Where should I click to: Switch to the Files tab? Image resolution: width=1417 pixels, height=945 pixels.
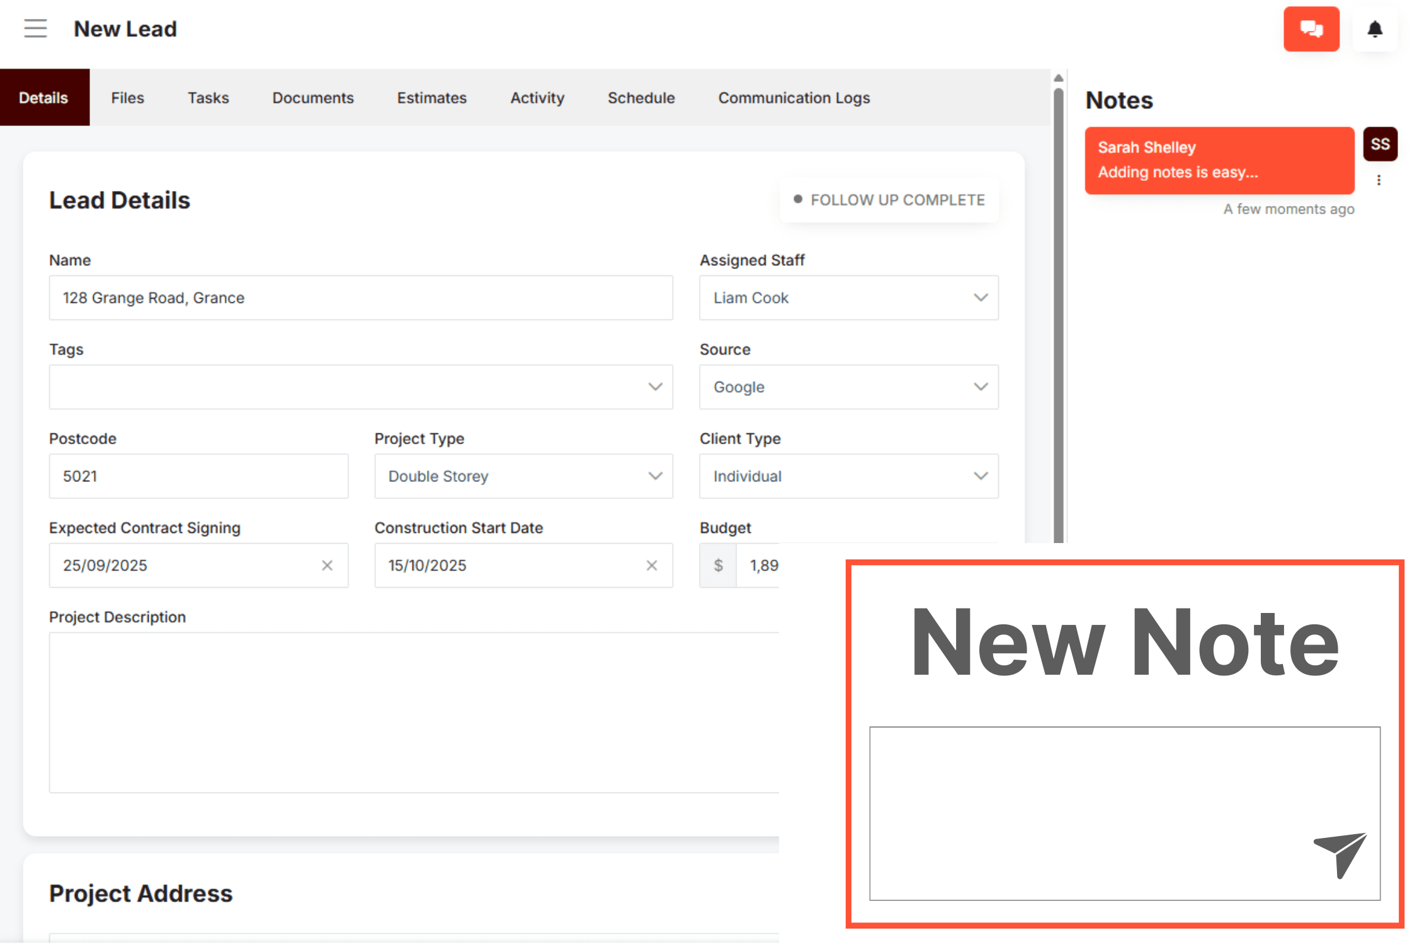click(127, 98)
